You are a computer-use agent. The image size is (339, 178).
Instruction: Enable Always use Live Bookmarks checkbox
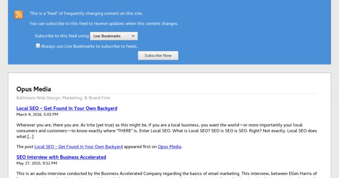(x=38, y=46)
